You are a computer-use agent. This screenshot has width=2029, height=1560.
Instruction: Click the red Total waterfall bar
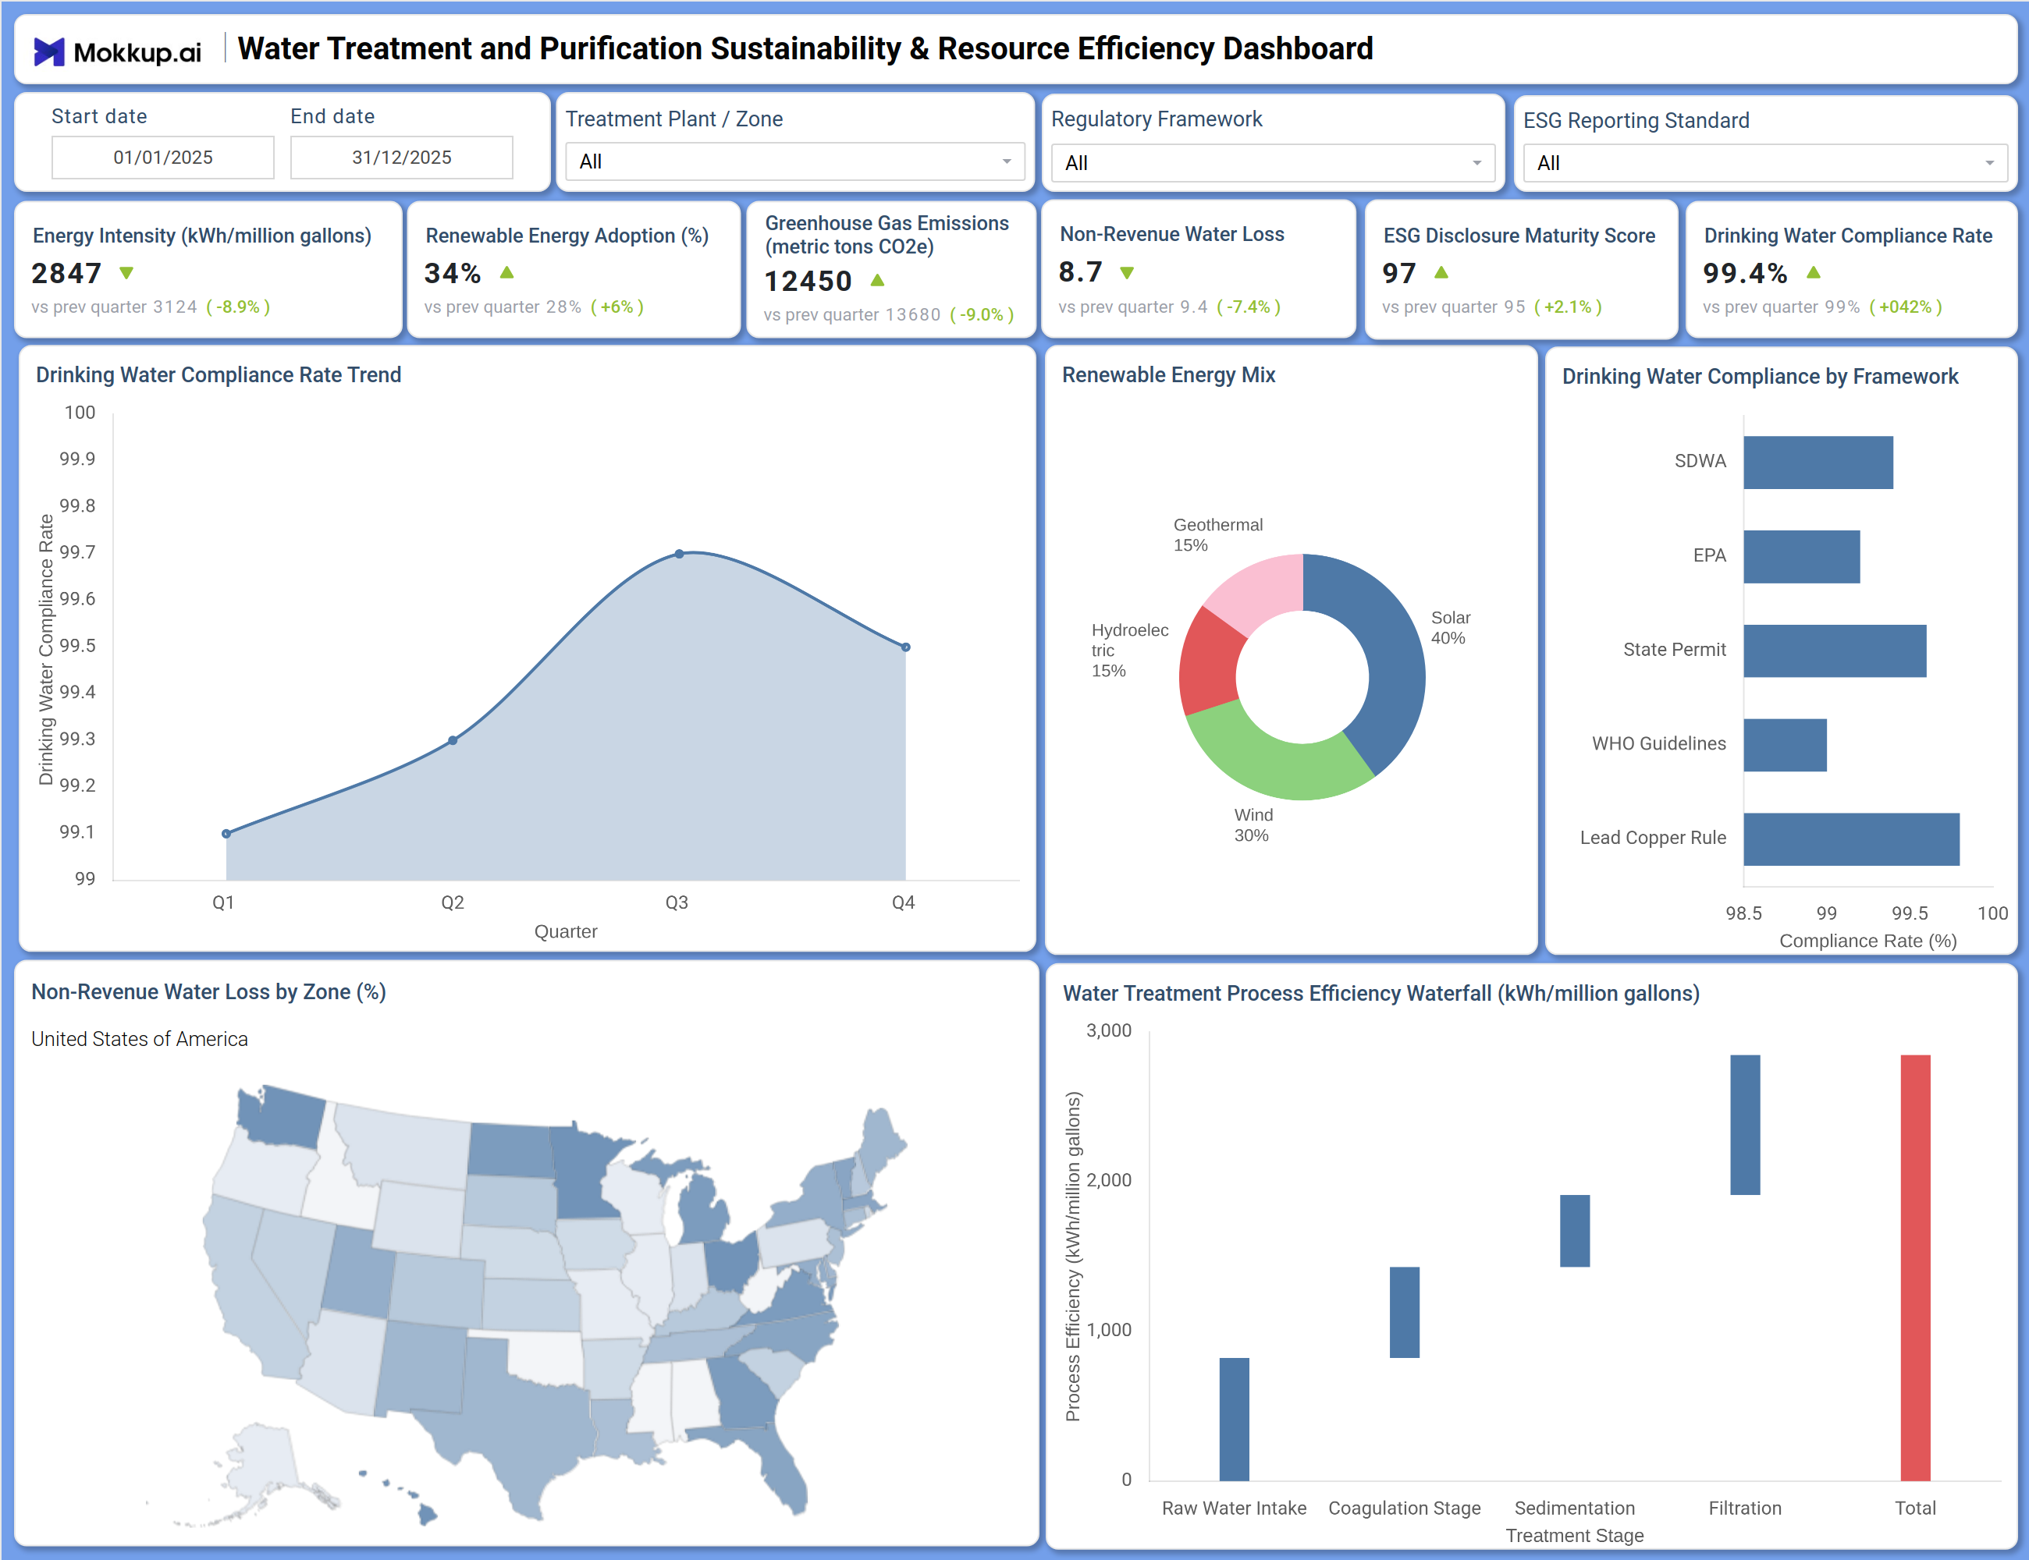pyautogui.click(x=1915, y=1267)
